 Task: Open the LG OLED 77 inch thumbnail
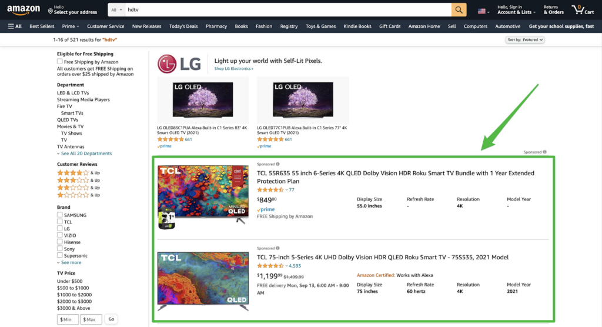click(x=303, y=100)
